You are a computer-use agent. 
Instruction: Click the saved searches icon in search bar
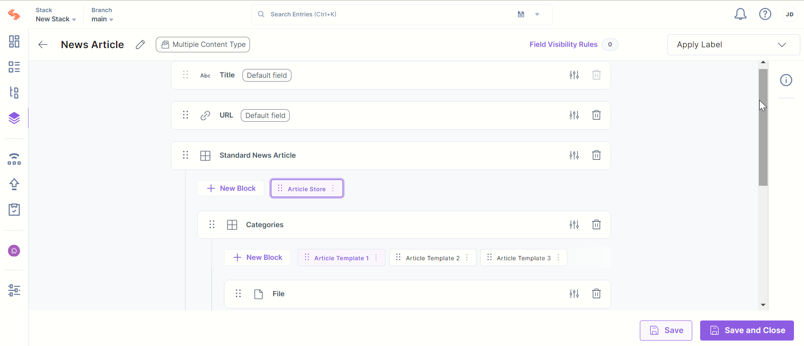[x=521, y=14]
